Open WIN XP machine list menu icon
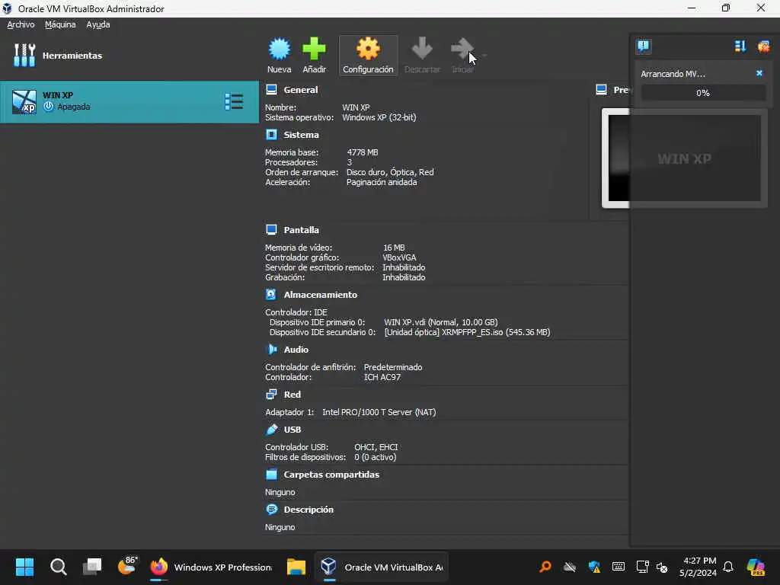This screenshot has width=780, height=585. 234,101
